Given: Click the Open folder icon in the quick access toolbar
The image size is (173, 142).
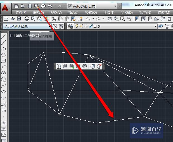Looking at the screenshot, I should tap(23, 6).
